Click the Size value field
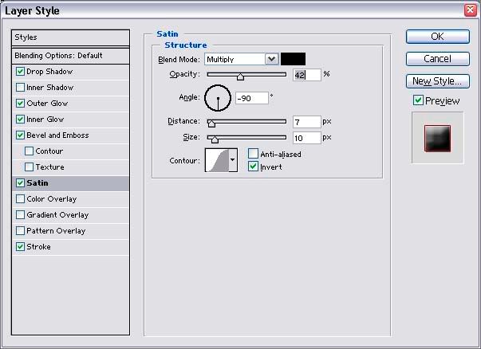The width and height of the screenshot is (481, 349). [x=307, y=138]
